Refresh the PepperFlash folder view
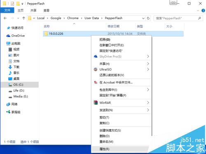Viewport: 206px width, 154px height. [148, 18]
